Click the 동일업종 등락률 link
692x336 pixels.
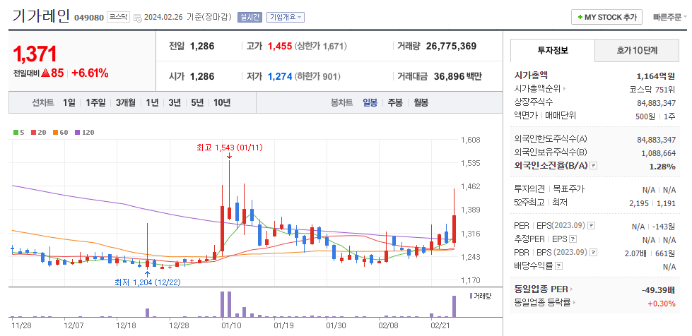542,303
